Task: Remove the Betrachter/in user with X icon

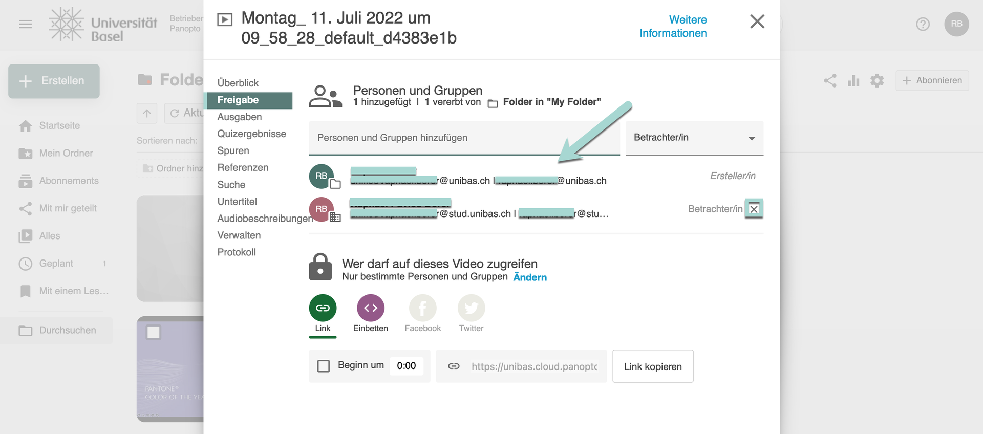Action: pos(754,209)
